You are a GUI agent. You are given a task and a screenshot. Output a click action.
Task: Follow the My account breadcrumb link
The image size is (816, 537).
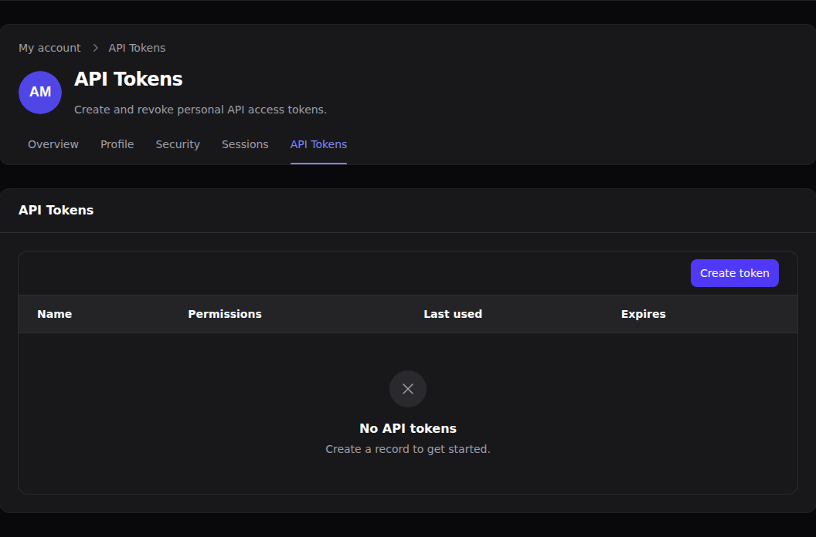(49, 48)
